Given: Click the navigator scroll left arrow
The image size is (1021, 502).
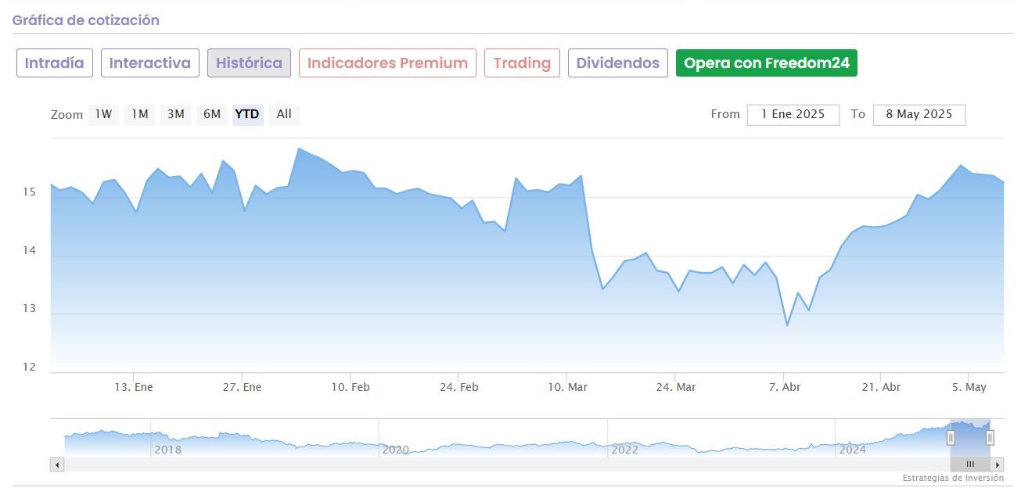Looking at the screenshot, I should tap(56, 464).
